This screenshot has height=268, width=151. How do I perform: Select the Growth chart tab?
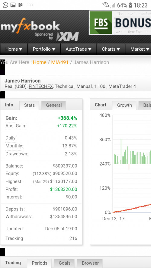[124, 105]
